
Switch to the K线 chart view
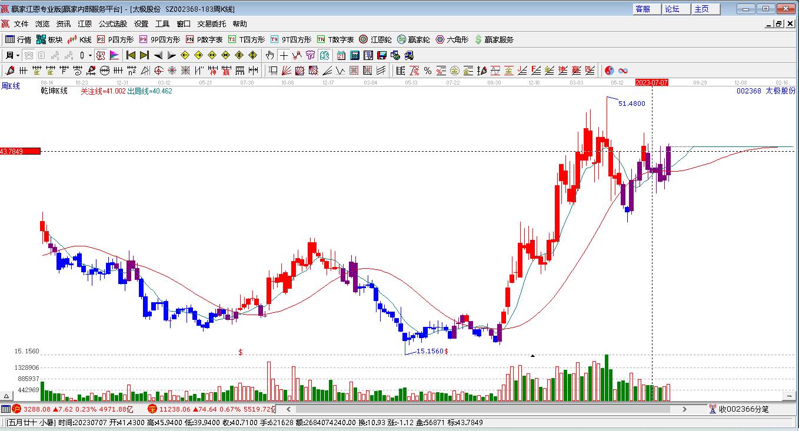click(x=79, y=39)
